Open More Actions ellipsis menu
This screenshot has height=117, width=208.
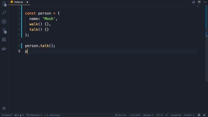(x=205, y=2)
